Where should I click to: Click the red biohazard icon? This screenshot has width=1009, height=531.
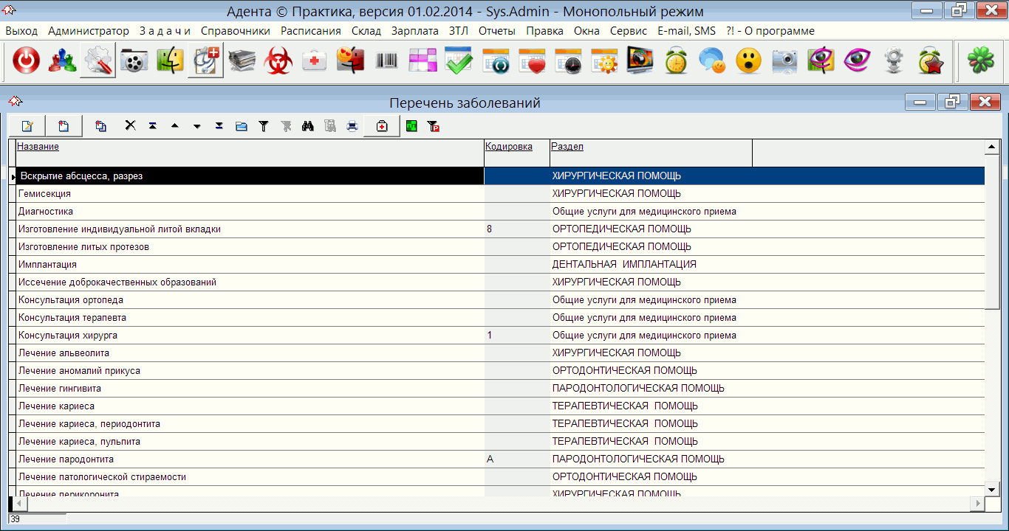[x=278, y=61]
